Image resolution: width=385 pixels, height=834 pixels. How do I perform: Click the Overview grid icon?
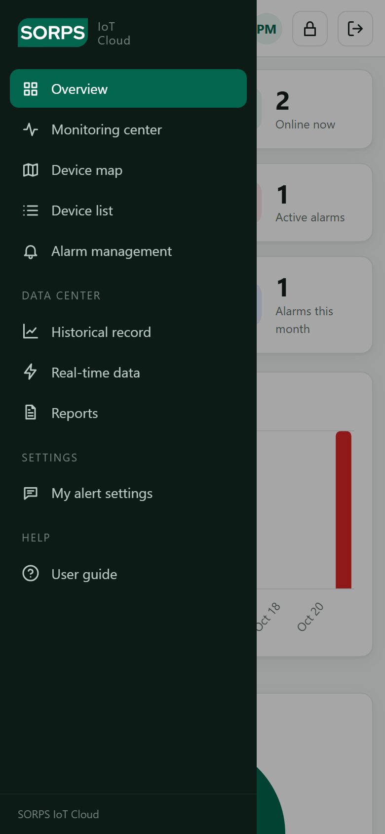(x=31, y=89)
